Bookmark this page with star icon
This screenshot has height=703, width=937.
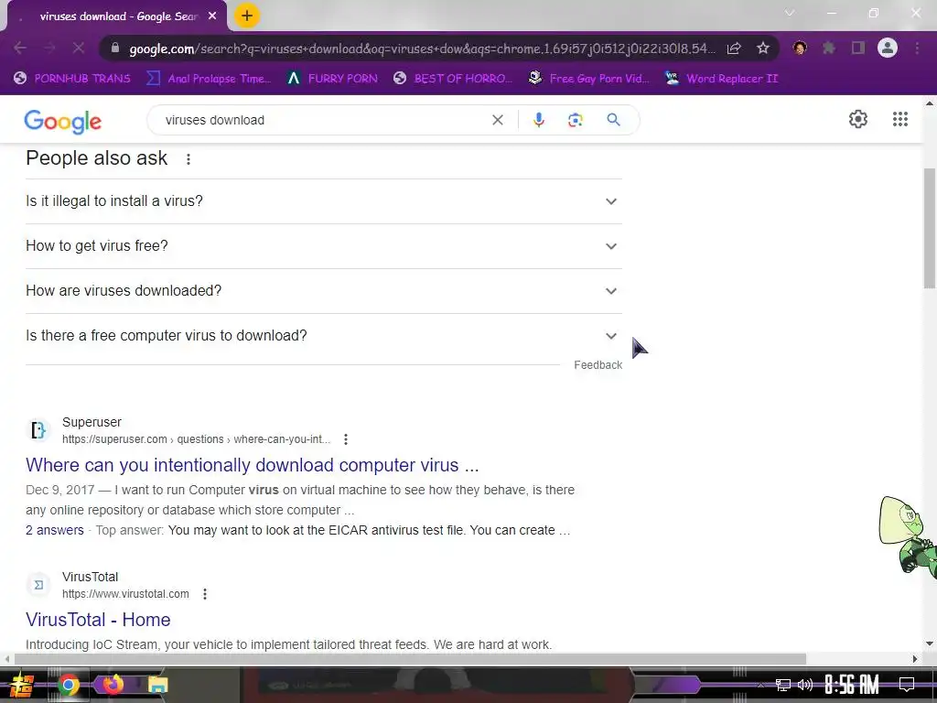(762, 48)
